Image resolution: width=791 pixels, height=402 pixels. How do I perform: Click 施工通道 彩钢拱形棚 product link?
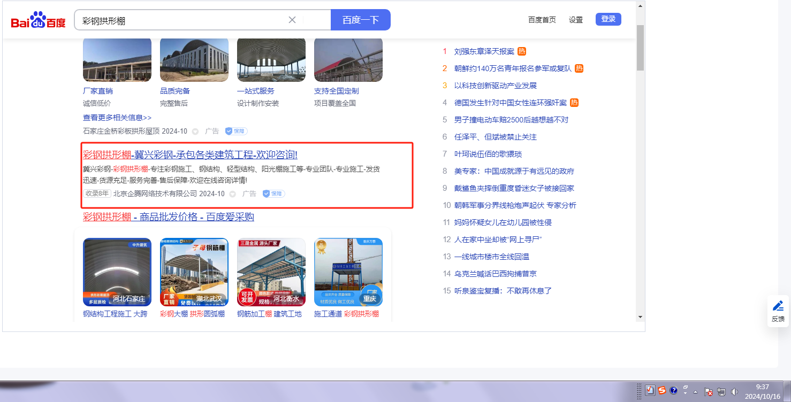coord(346,314)
